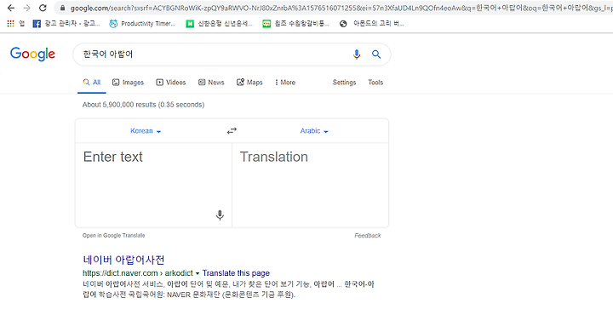Open the Productivity Timer bookmark
This screenshot has width=613, height=315.
142,24
